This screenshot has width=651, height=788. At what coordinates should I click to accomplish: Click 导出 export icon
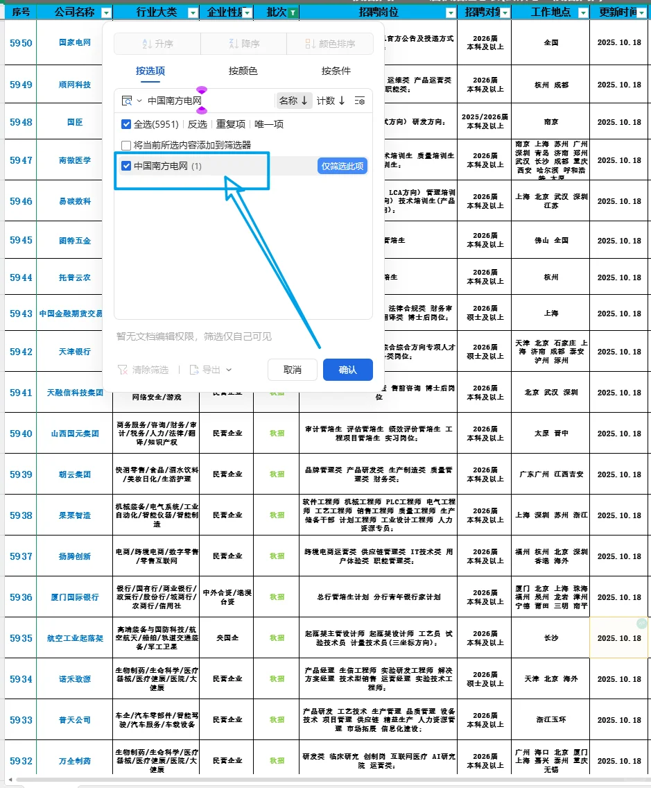[194, 370]
